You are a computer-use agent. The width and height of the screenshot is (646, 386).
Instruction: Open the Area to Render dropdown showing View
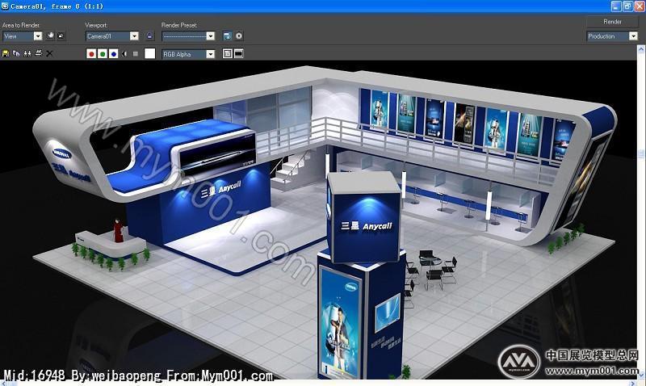pyautogui.click(x=23, y=36)
